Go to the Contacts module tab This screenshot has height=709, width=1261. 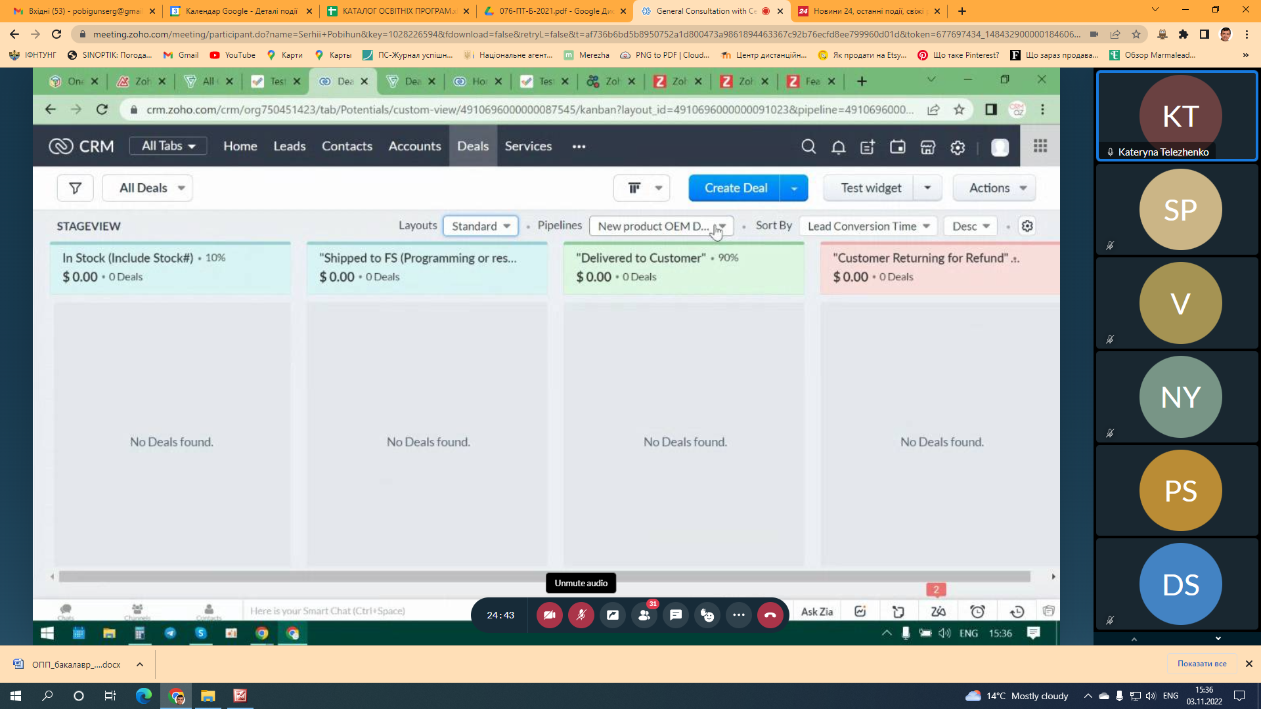(x=347, y=146)
